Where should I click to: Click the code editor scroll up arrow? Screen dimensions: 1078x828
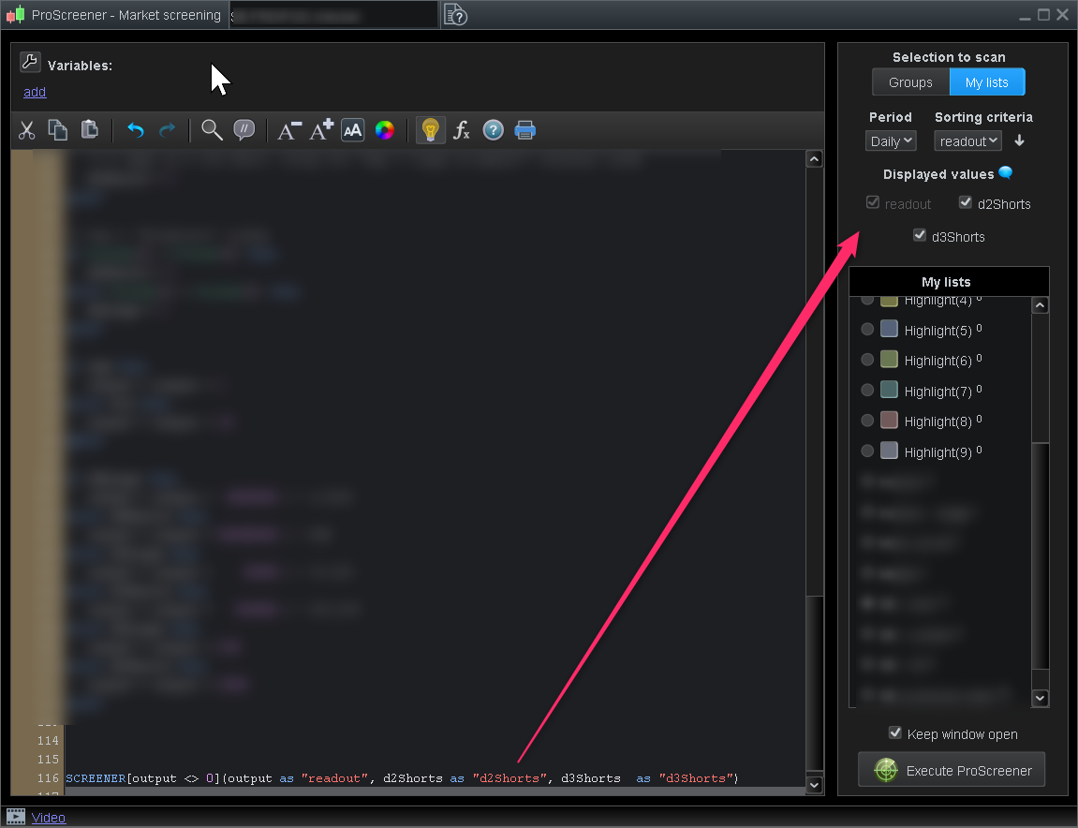click(x=814, y=159)
